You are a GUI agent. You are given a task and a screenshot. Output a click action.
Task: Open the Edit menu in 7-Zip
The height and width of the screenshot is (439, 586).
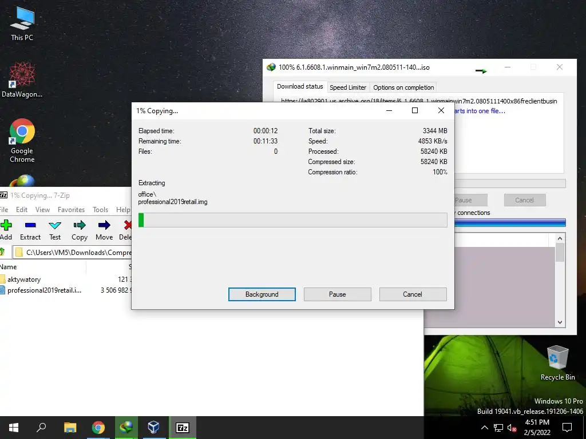click(22, 209)
